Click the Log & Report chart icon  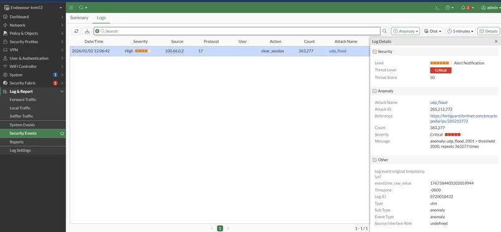coord(5,91)
